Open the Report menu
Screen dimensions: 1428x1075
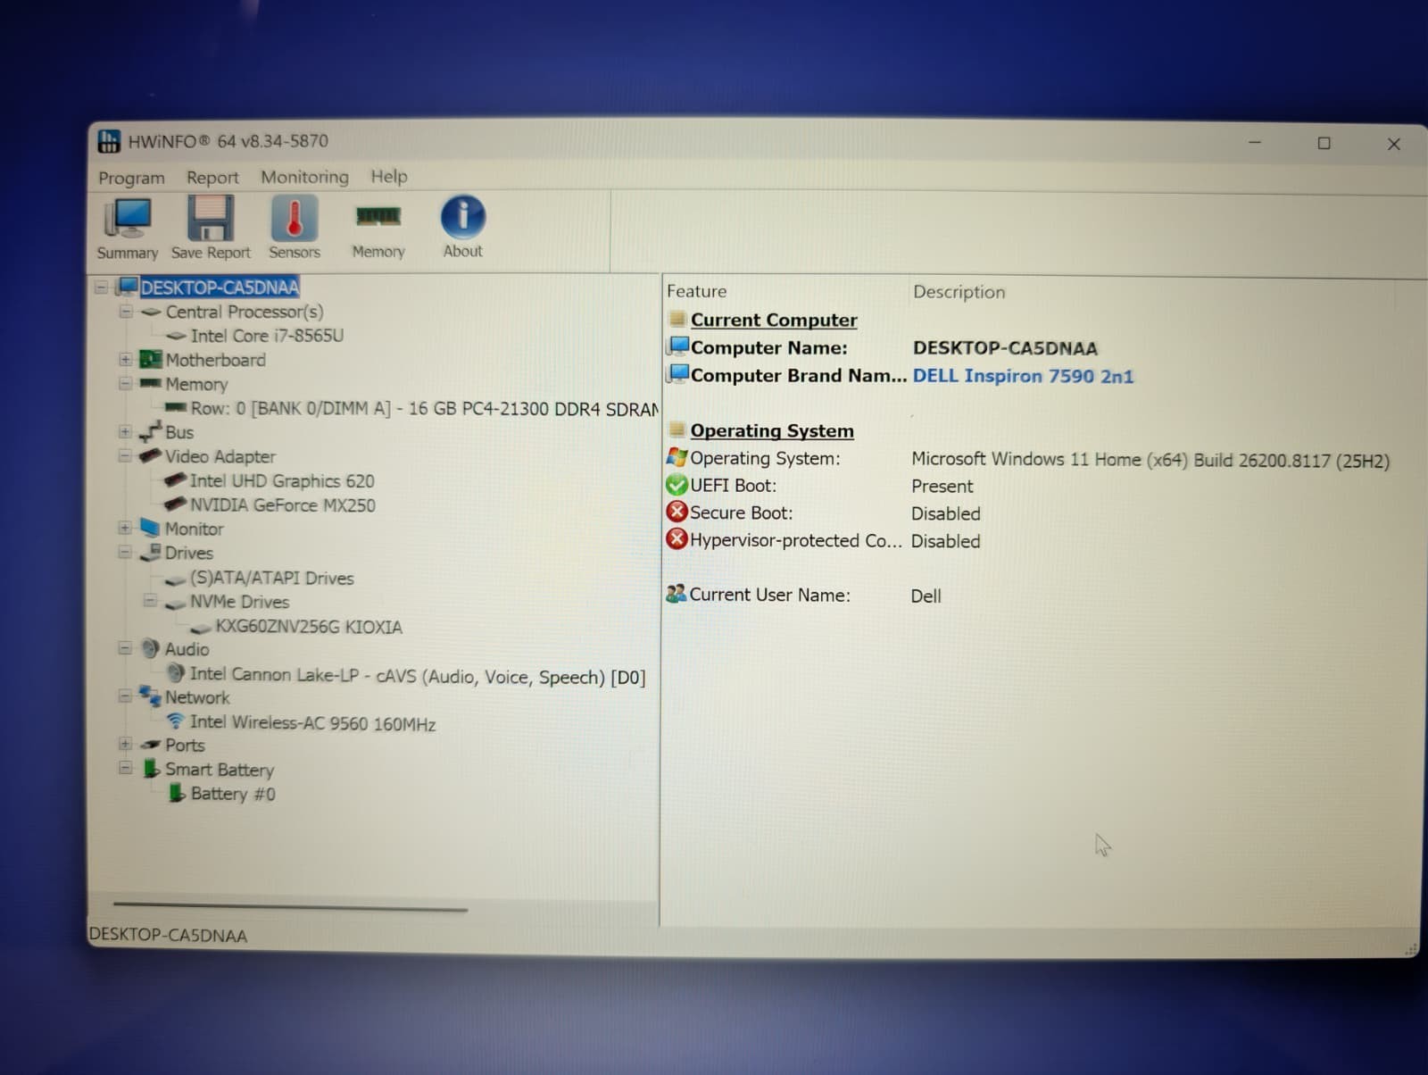[212, 178]
